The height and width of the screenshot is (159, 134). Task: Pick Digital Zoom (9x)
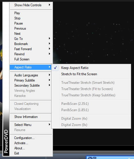(x=91, y=125)
